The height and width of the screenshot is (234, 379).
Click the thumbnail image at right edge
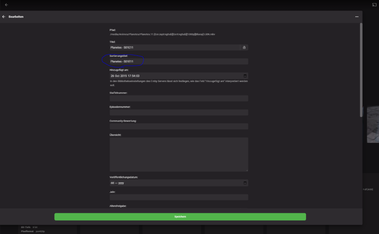coord(373,124)
